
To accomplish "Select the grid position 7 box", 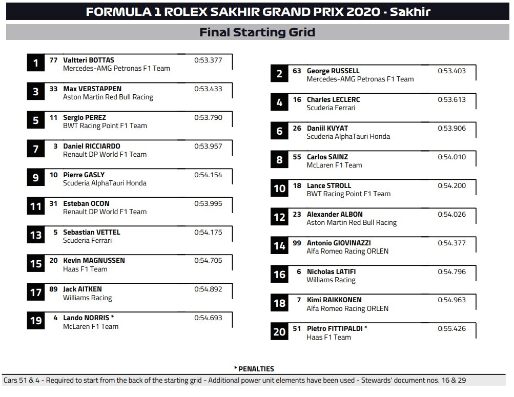I will (x=35, y=150).
